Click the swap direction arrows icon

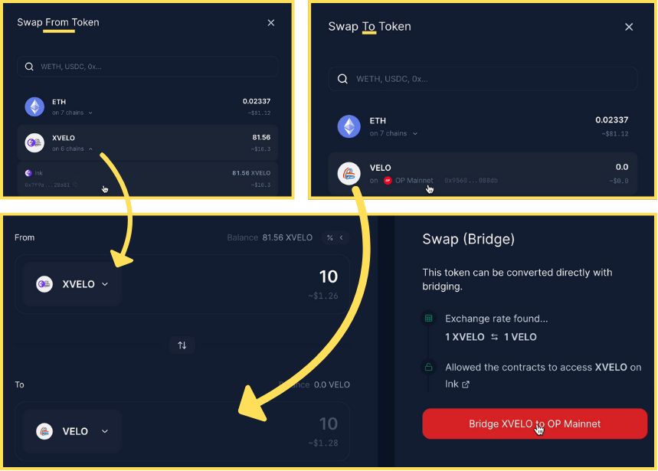click(182, 345)
